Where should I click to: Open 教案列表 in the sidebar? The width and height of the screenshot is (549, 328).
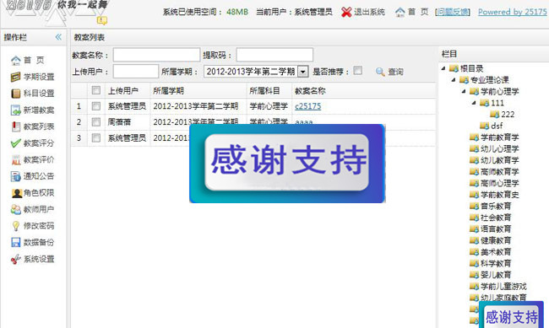pos(33,126)
